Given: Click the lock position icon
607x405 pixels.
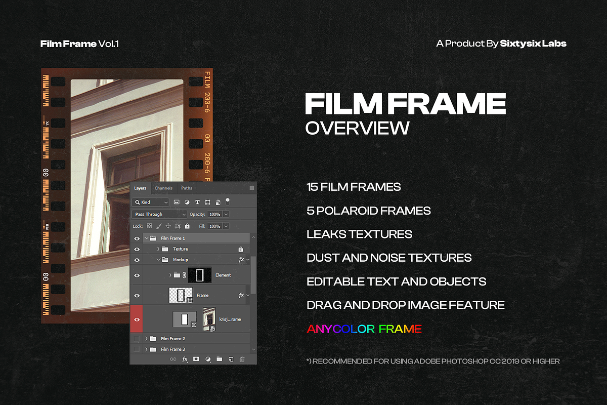Looking at the screenshot, I should [168, 226].
